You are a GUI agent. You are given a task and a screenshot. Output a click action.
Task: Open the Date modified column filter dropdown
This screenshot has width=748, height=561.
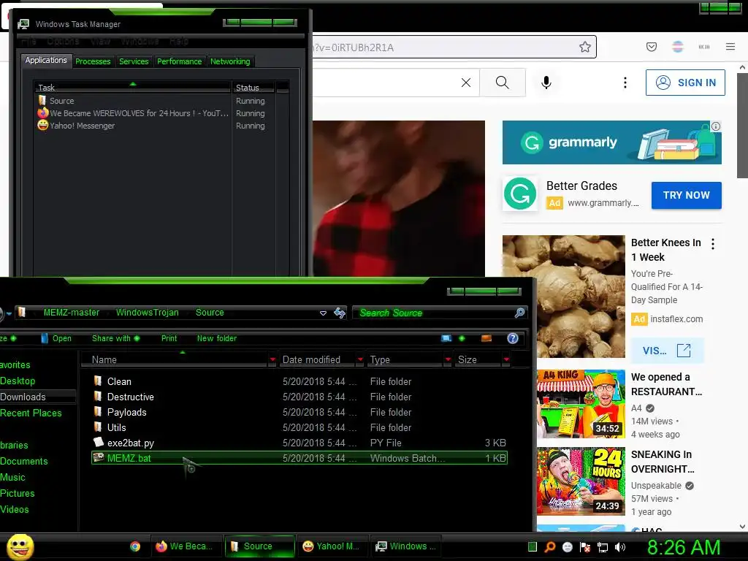click(x=360, y=359)
